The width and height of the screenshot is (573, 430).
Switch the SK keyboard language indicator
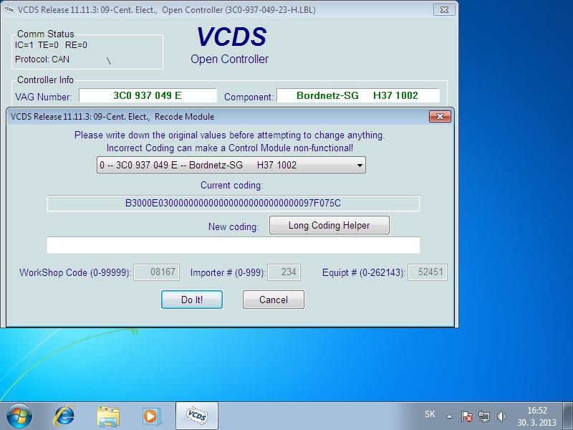click(x=430, y=414)
